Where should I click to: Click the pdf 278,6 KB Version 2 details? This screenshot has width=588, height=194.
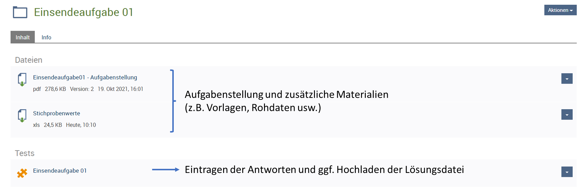pos(88,89)
